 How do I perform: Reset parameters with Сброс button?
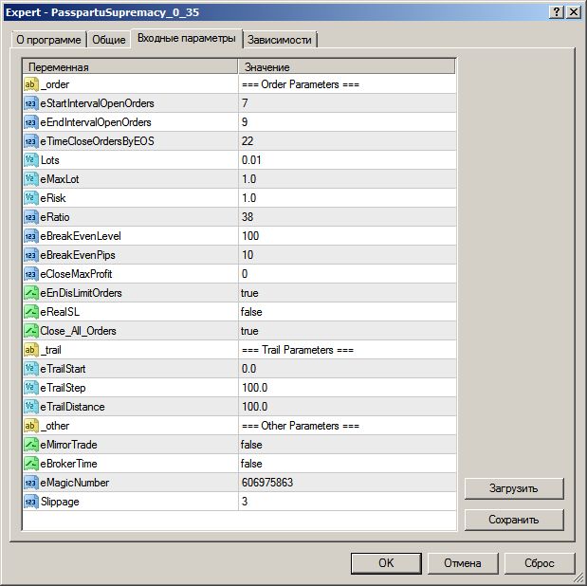540,563
